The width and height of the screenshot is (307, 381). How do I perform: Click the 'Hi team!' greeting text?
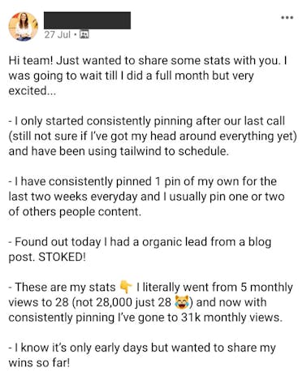coord(31,60)
